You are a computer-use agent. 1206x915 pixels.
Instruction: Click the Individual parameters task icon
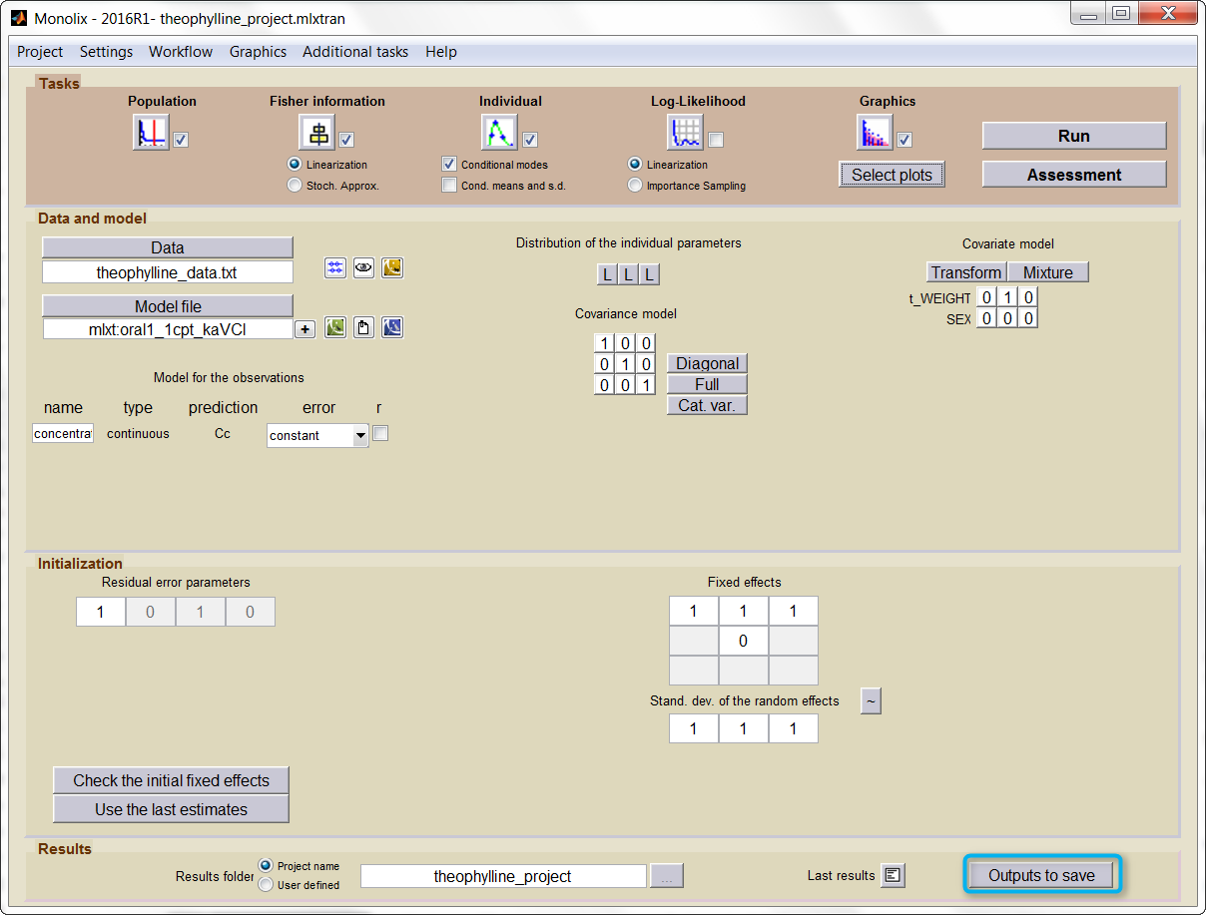coord(499,132)
